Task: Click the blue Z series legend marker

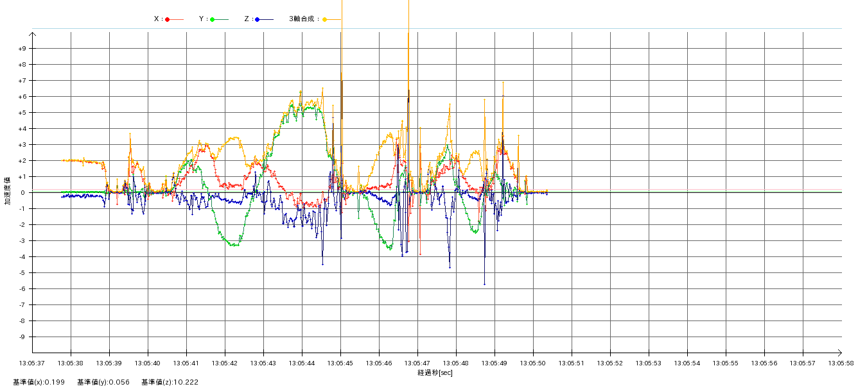Action: [258, 19]
